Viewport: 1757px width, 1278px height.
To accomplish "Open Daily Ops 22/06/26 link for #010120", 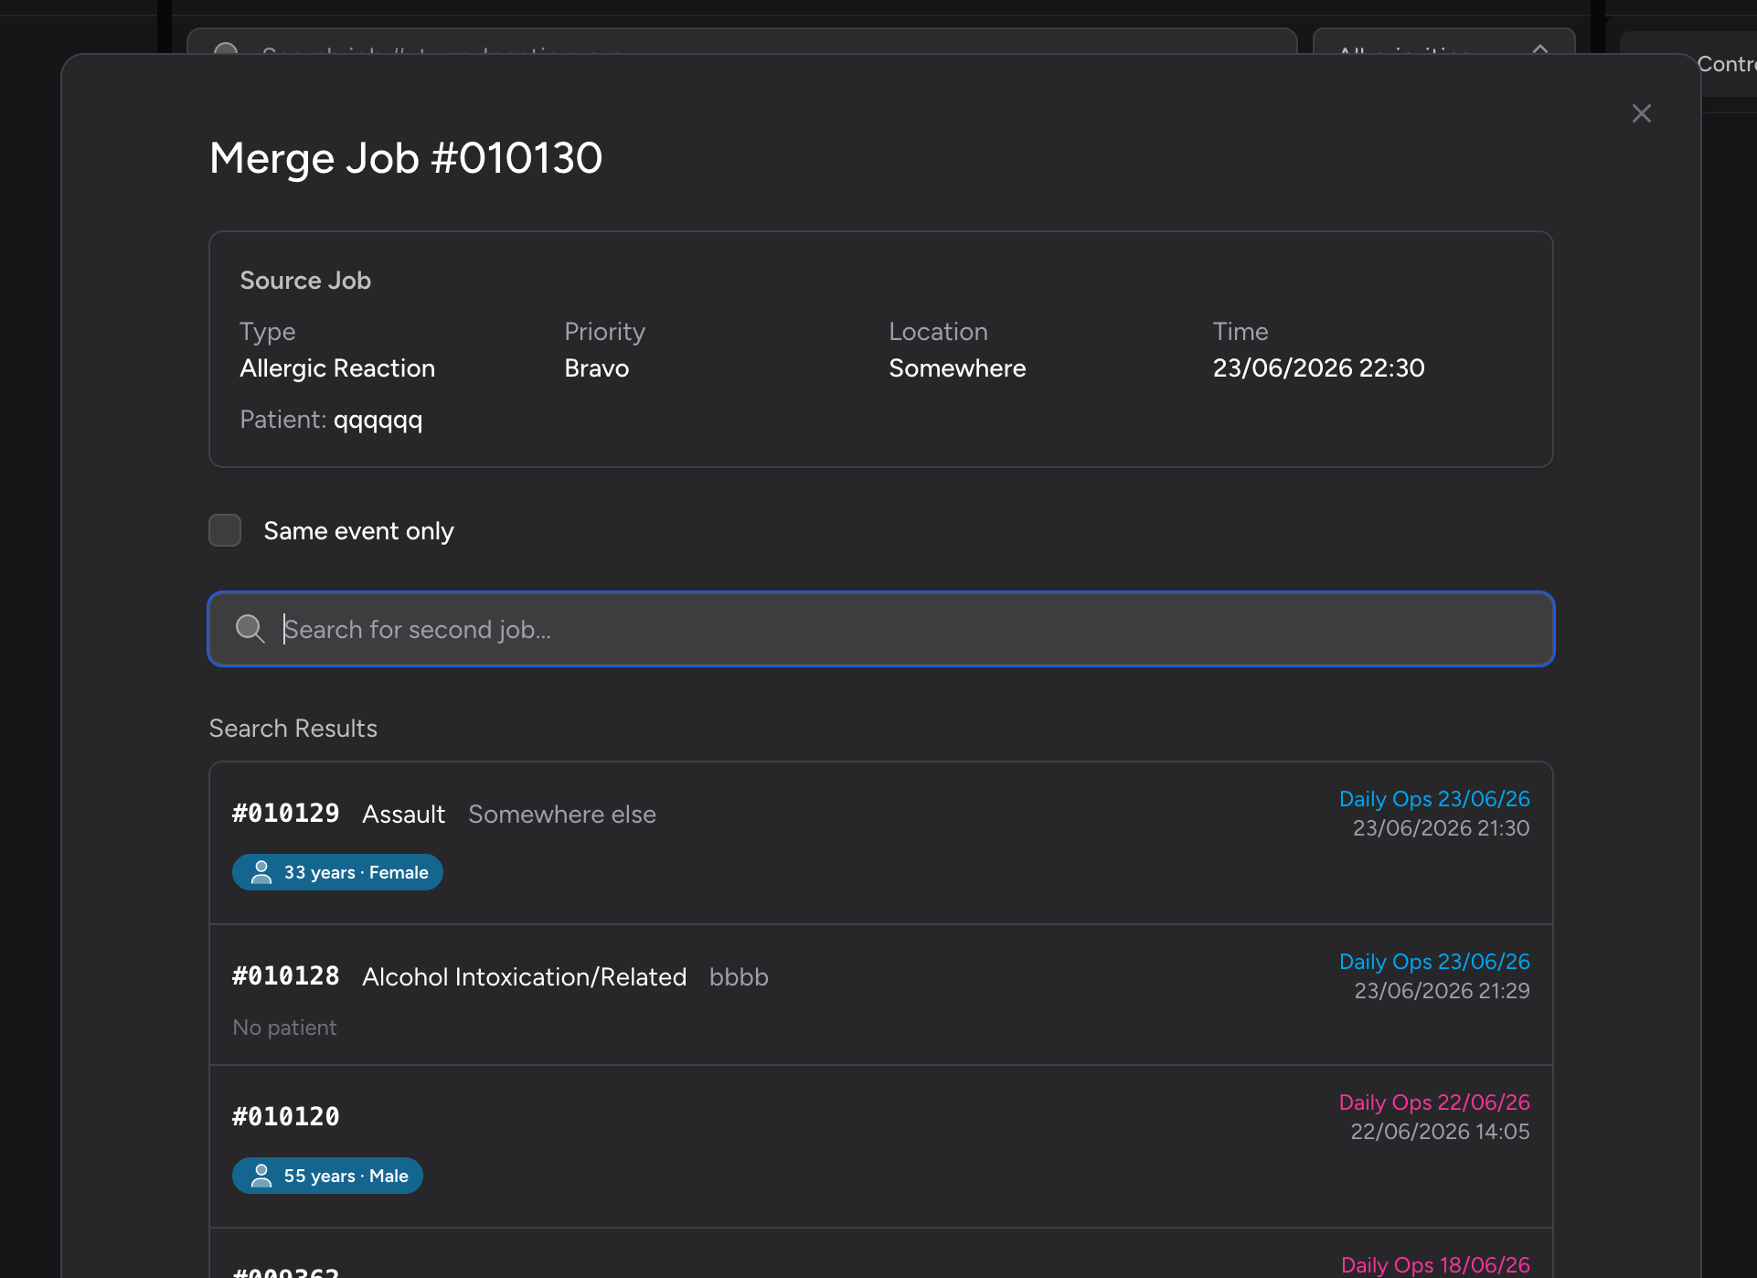I will tap(1434, 1102).
